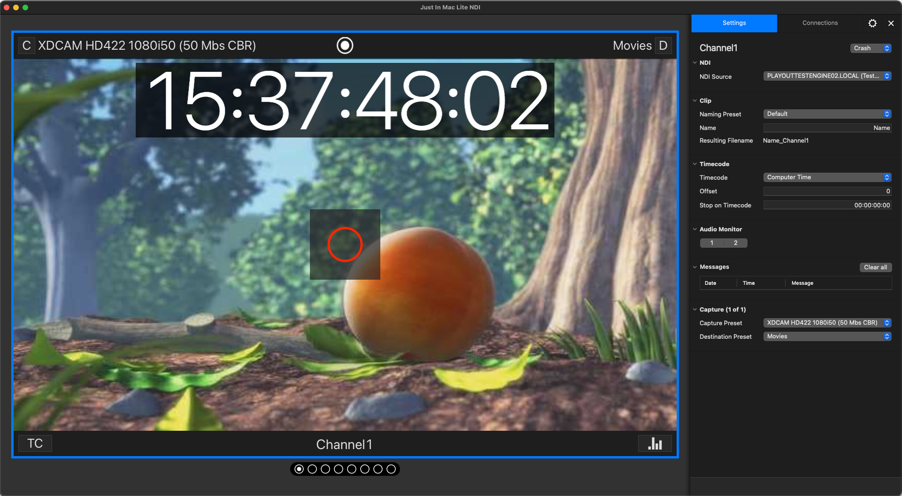Collapse the Clip section

pyautogui.click(x=695, y=100)
